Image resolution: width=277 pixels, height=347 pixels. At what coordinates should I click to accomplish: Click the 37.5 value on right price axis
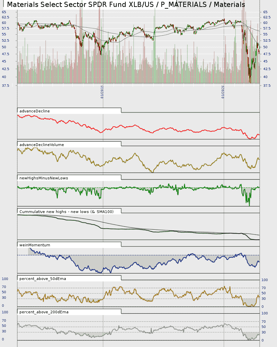click(x=267, y=85)
